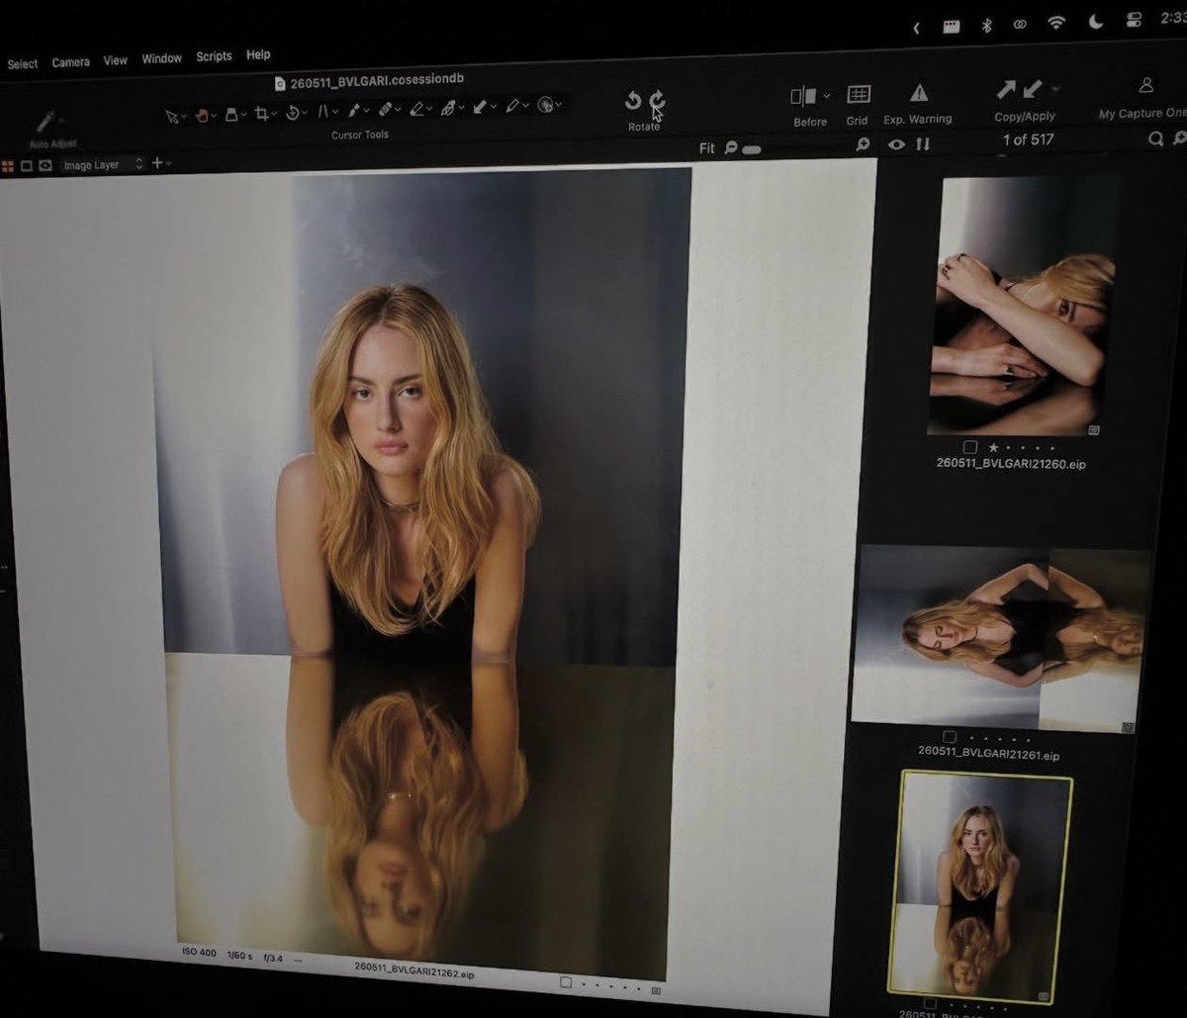Show the Grid overlay
Screen dimensions: 1187x1018
click(859, 95)
